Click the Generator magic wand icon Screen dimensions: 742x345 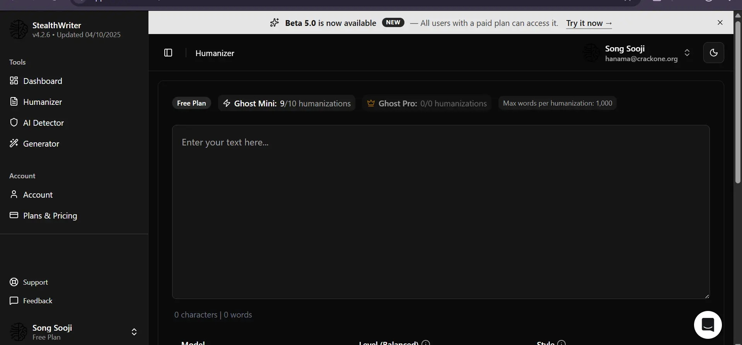pyautogui.click(x=14, y=143)
